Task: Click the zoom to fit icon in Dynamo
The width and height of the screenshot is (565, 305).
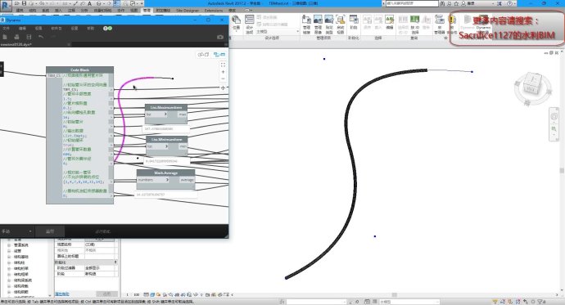Action: coord(223,65)
